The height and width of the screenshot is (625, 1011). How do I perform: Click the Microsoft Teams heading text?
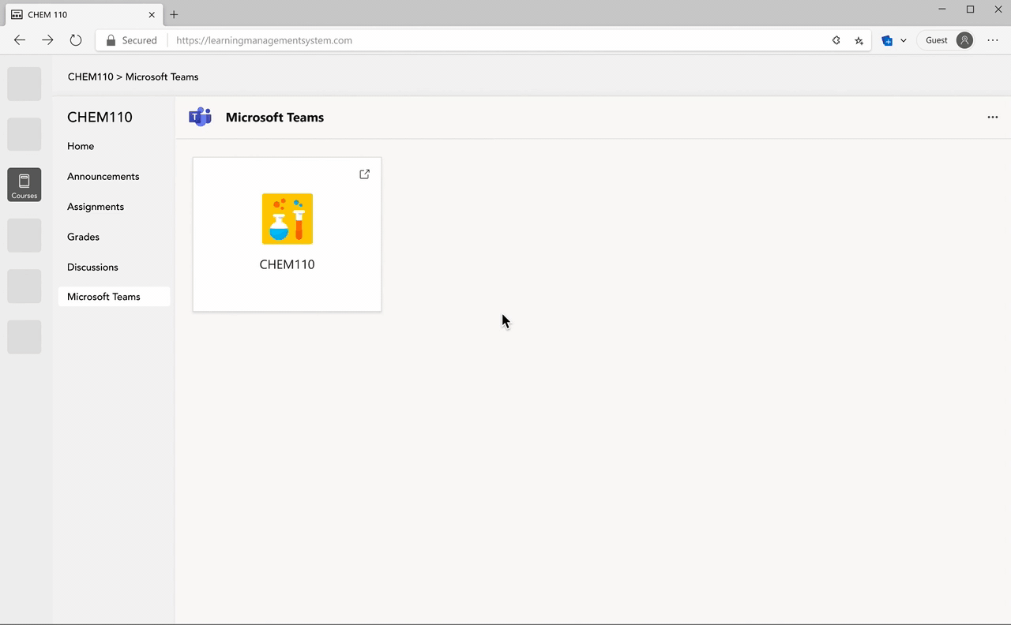275,117
